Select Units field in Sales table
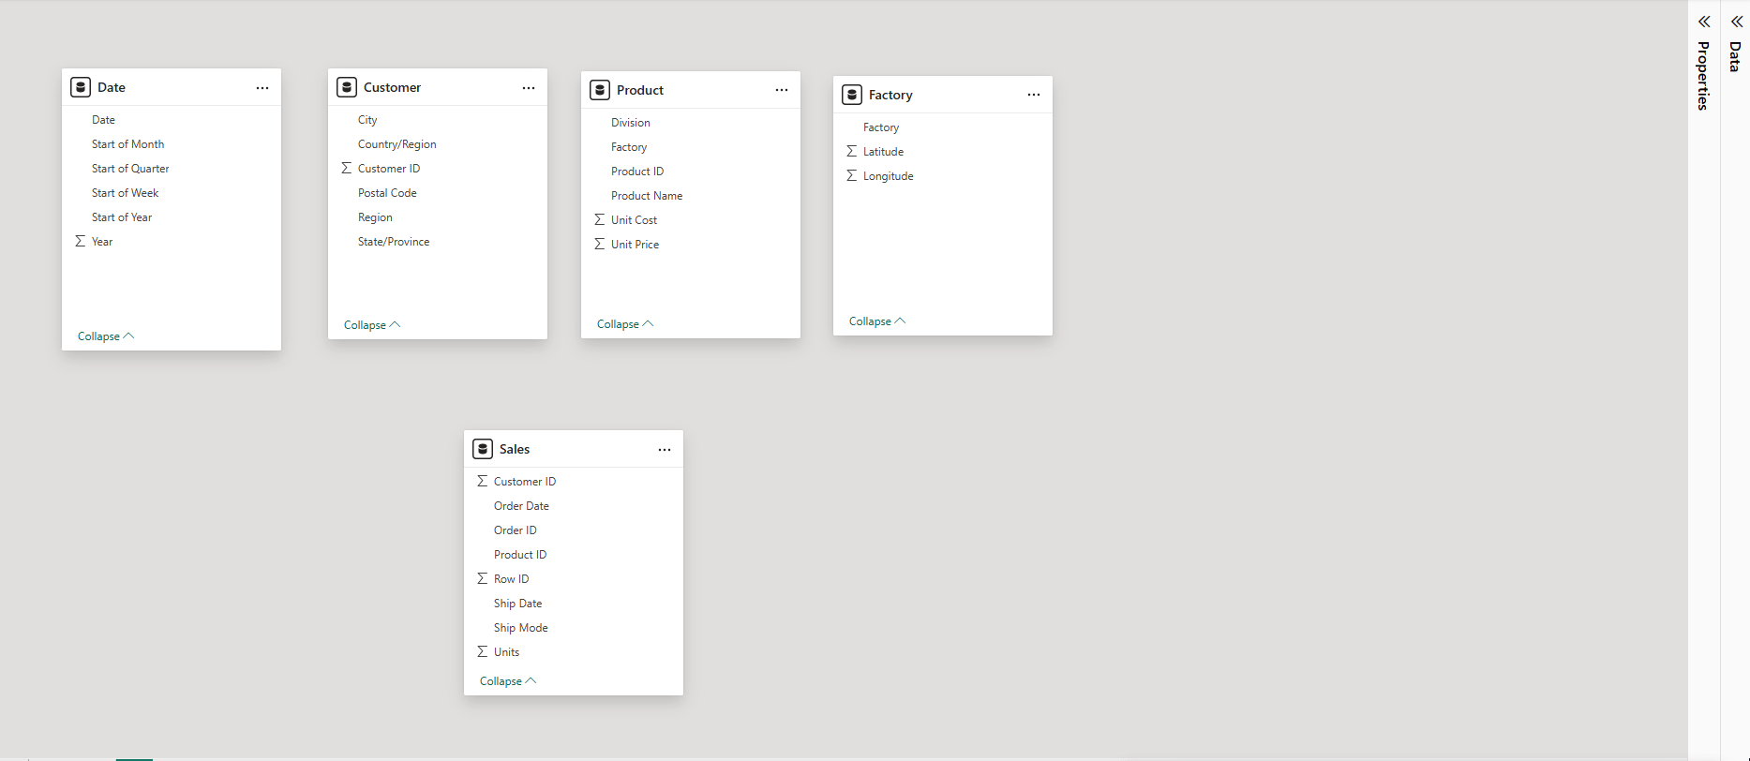 coord(574,652)
